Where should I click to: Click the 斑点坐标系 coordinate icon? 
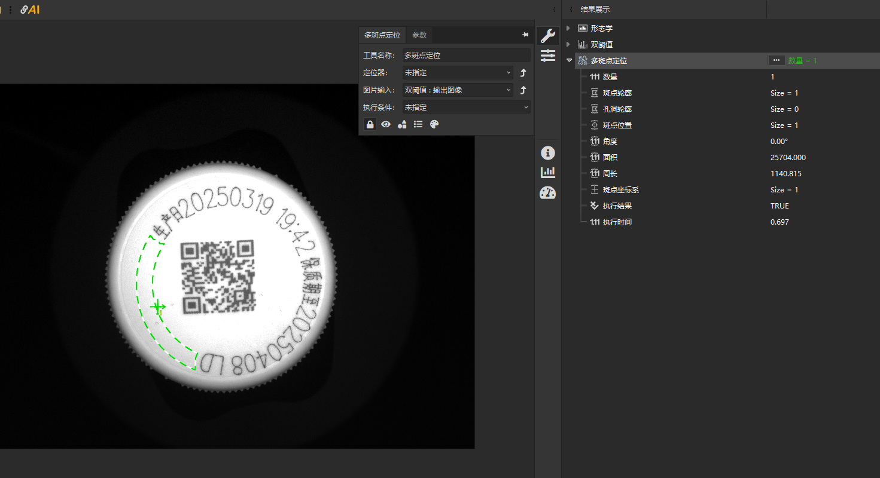tap(595, 189)
